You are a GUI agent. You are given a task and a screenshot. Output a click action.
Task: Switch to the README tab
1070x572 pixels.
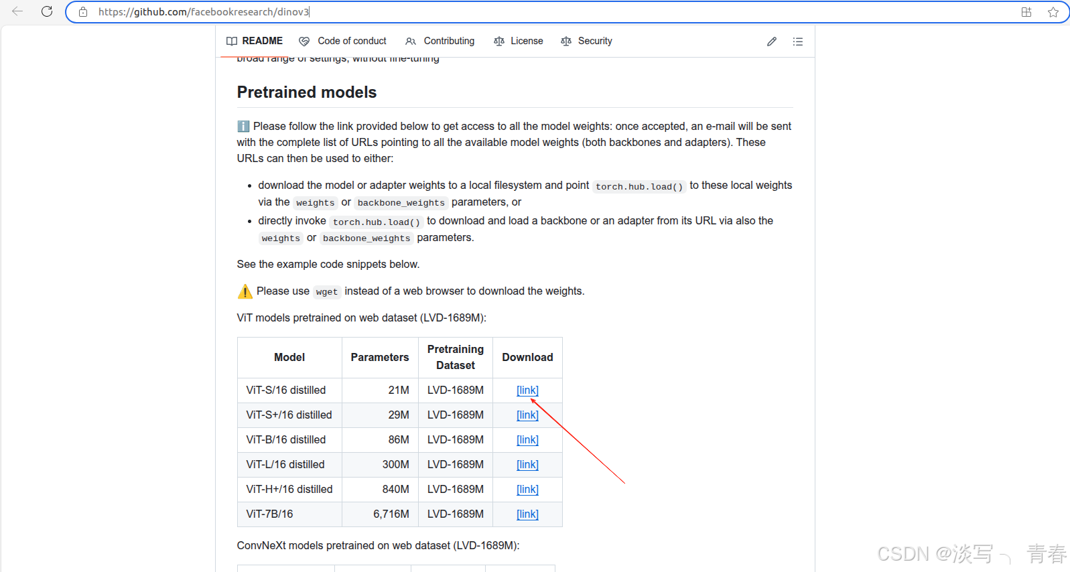click(x=255, y=41)
